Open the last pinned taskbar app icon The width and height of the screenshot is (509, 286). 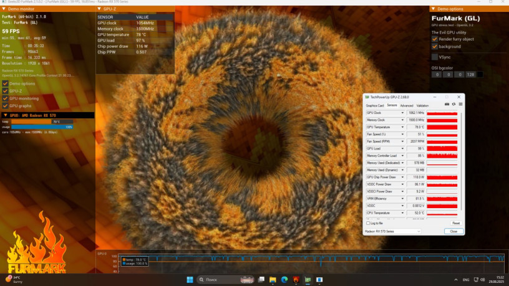click(319, 280)
